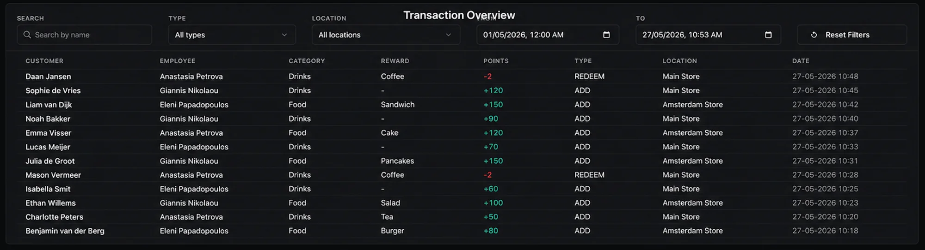The width and height of the screenshot is (925, 250).
Task: Expand the All types dropdown chevron
Action: pyautogui.click(x=284, y=35)
